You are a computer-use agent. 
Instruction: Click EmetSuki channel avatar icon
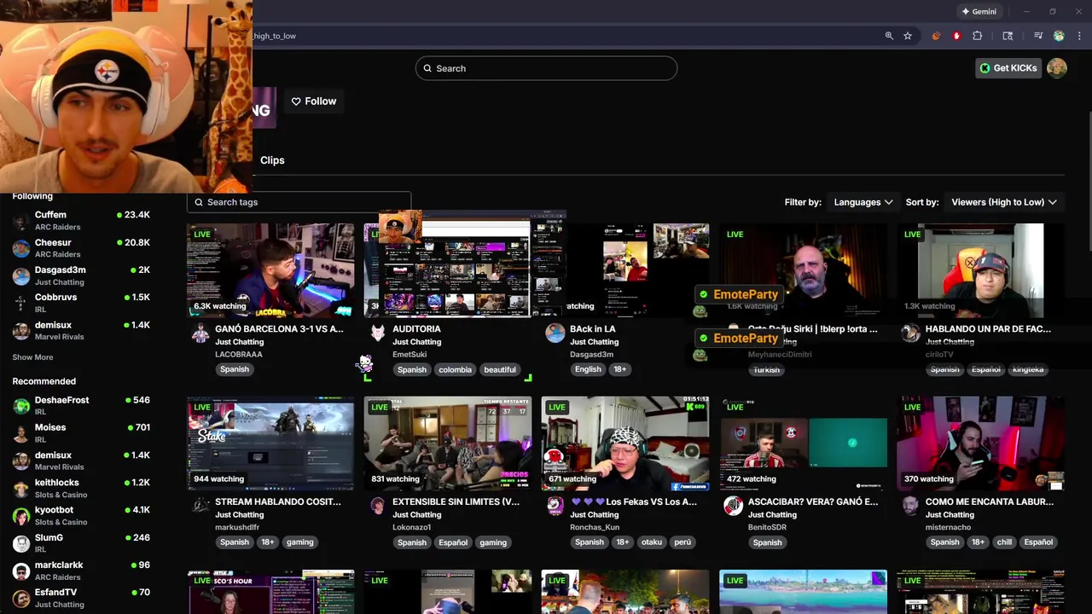tap(378, 333)
